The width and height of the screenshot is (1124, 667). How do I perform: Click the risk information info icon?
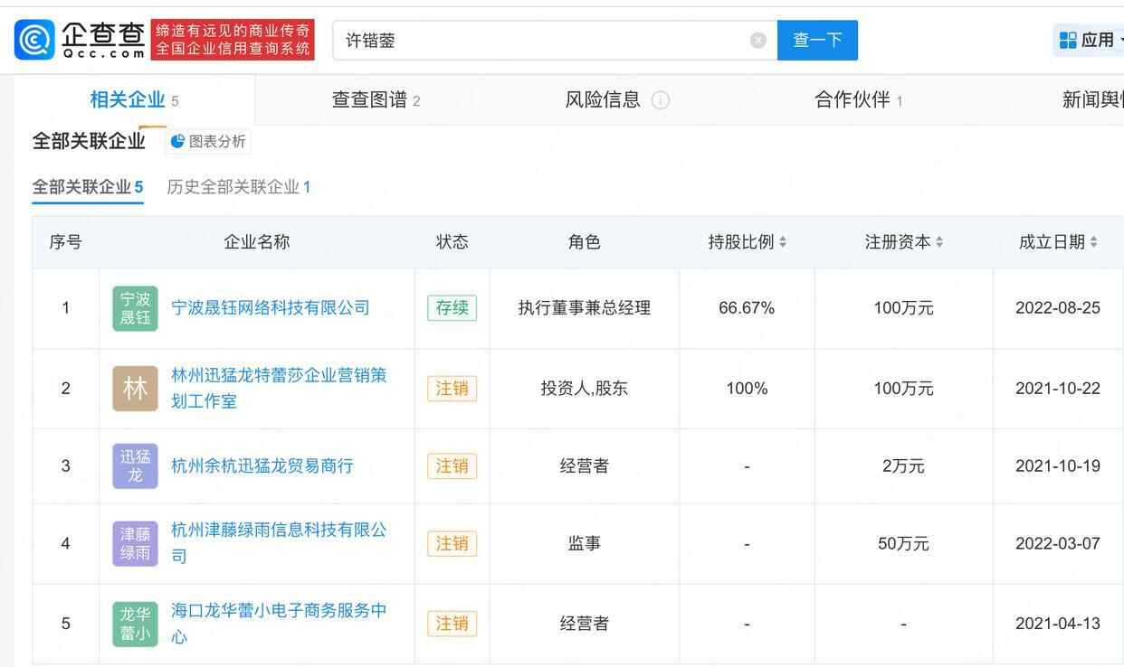tap(661, 100)
